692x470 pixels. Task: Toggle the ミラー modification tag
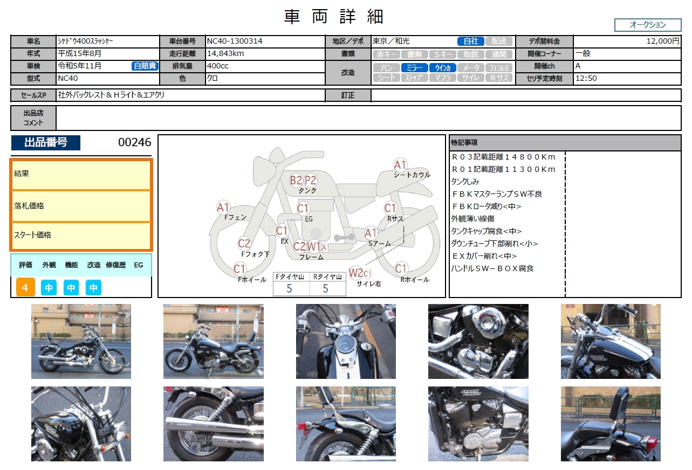click(x=414, y=68)
